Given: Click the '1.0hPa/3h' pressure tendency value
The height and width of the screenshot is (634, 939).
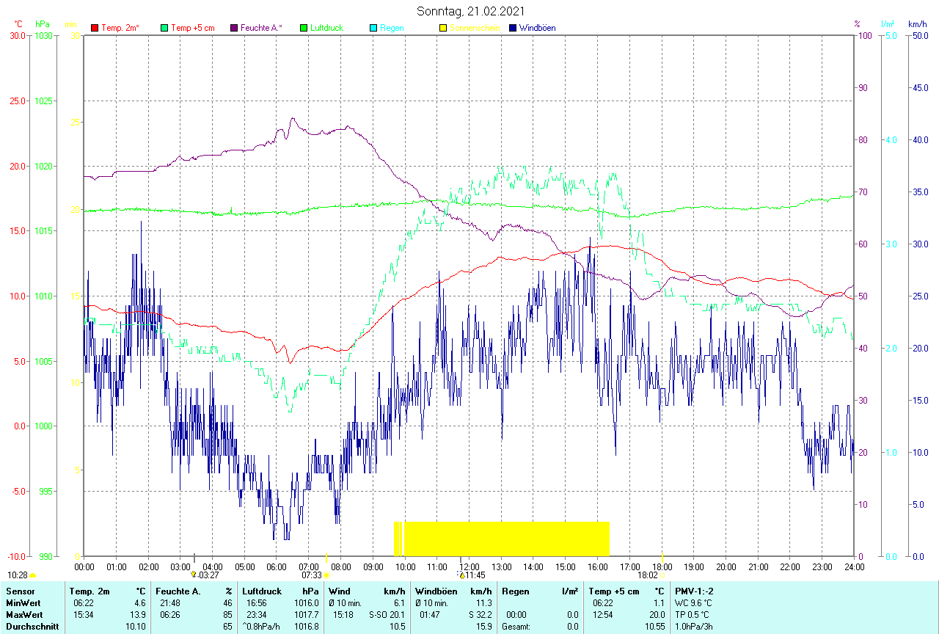Looking at the screenshot, I should pos(694,627).
